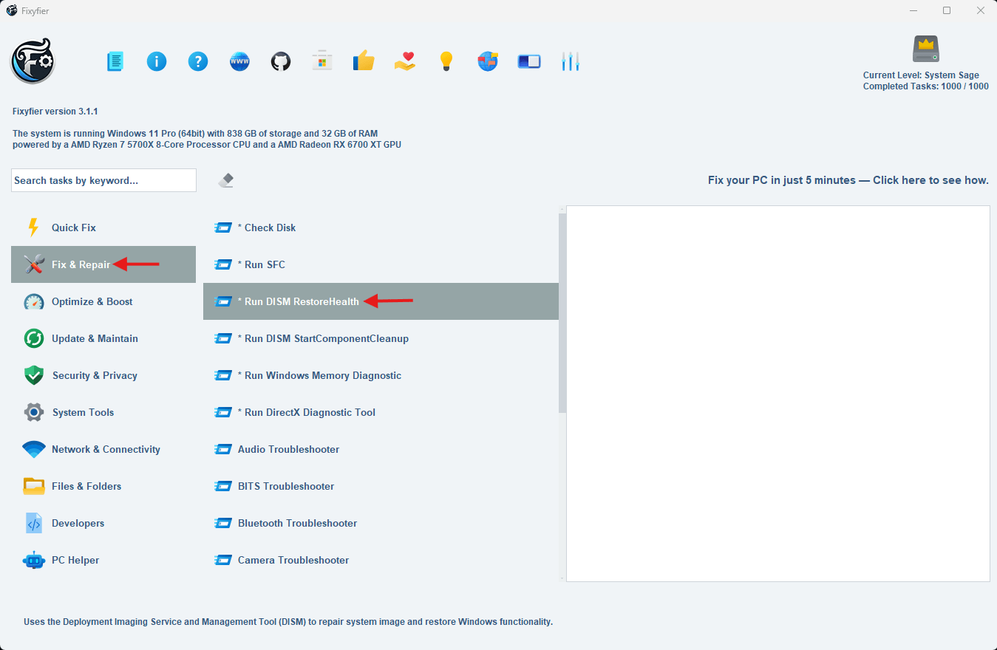Click the heart-in-hand donate icon

405,61
